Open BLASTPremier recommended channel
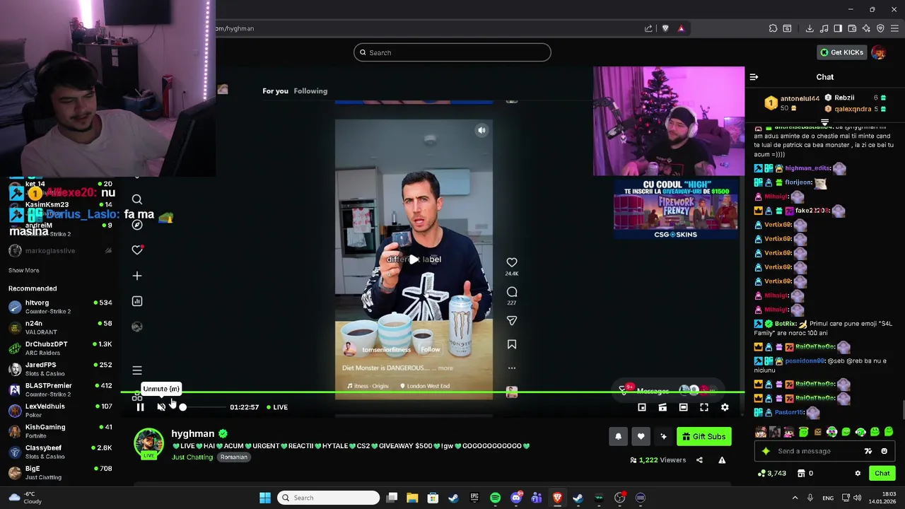905x509 pixels. [x=60, y=390]
